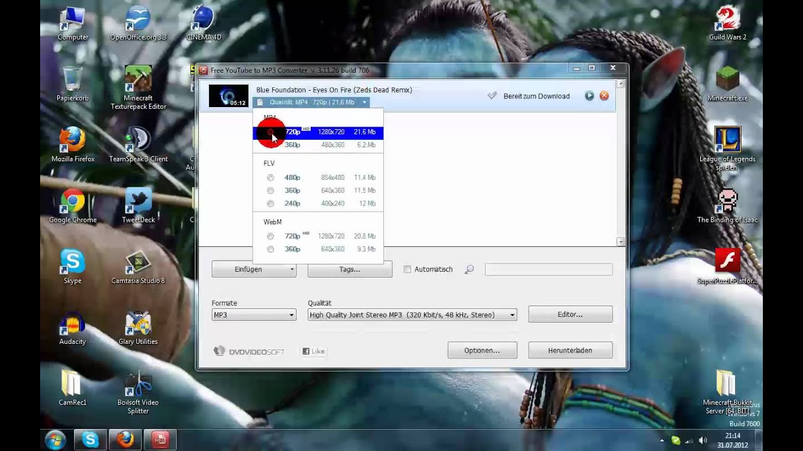Select the FLV 480p 854x480 option
The height and width of the screenshot is (451, 803).
[318, 177]
